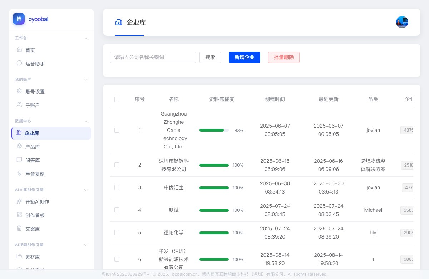Tick checkbox for 华发（深圳）新兴能源技术有限公司
429x279 pixels.
coord(117,259)
